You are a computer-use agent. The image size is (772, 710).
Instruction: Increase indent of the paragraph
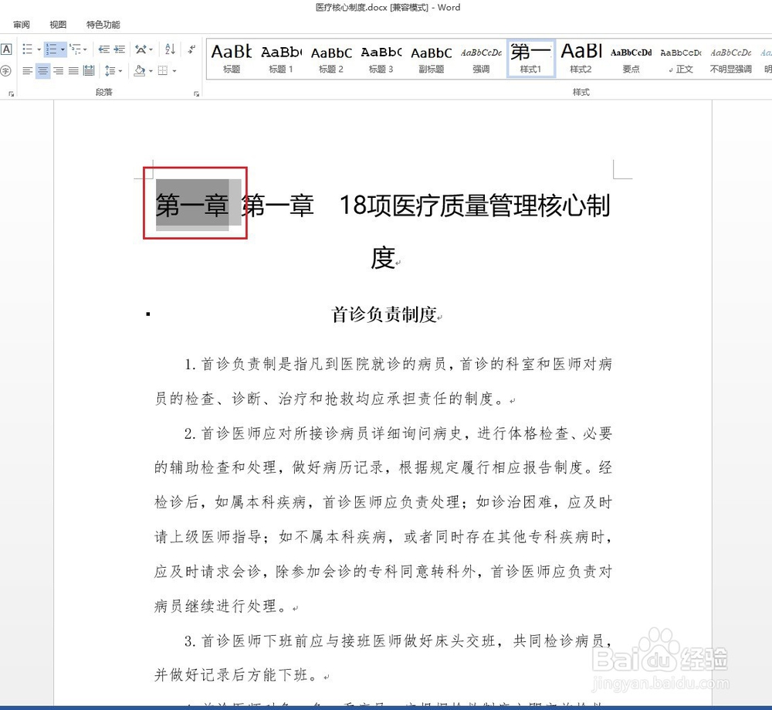click(x=120, y=49)
